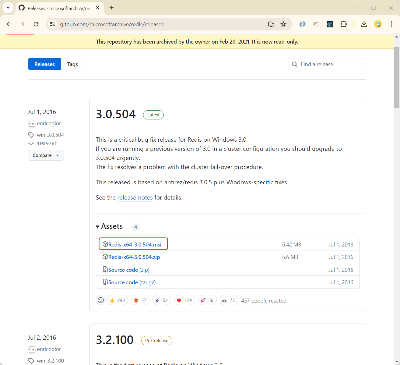This screenshot has height=365, width=400.
Task: Open the blue circular extension icon
Action: coord(302,24)
